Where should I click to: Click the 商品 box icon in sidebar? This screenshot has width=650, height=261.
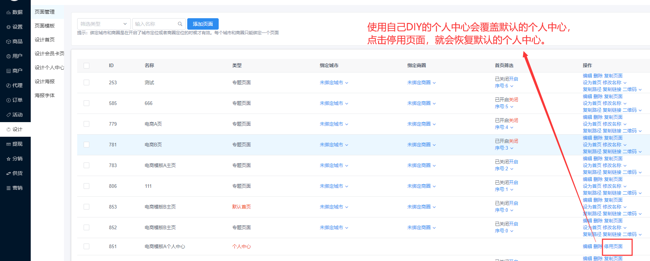point(8,42)
